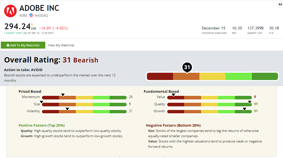283x158 pixels.
Task: Click the Positive Factors (Top 20%) heading
Action: click(x=42, y=125)
